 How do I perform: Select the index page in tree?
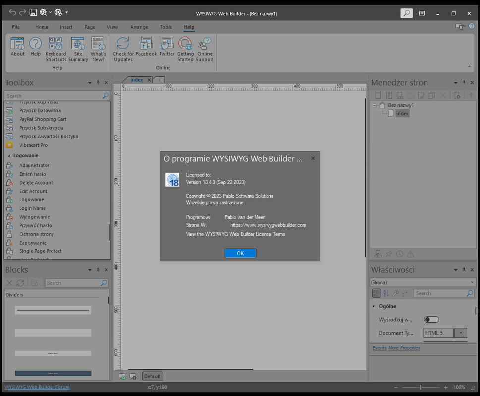tap(402, 113)
